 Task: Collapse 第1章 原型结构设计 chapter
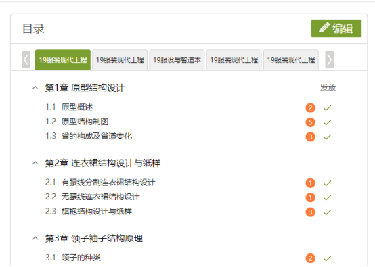click(x=35, y=88)
